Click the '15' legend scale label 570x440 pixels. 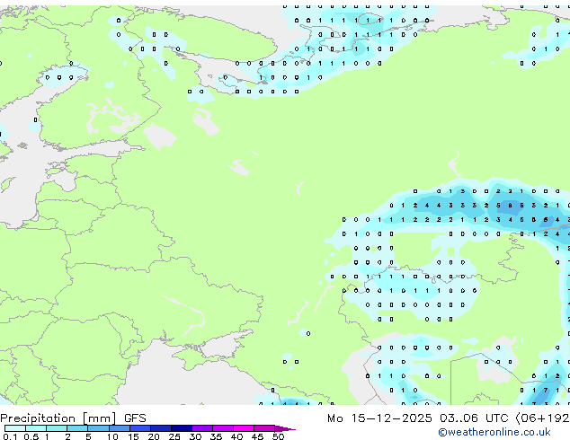click(133, 436)
